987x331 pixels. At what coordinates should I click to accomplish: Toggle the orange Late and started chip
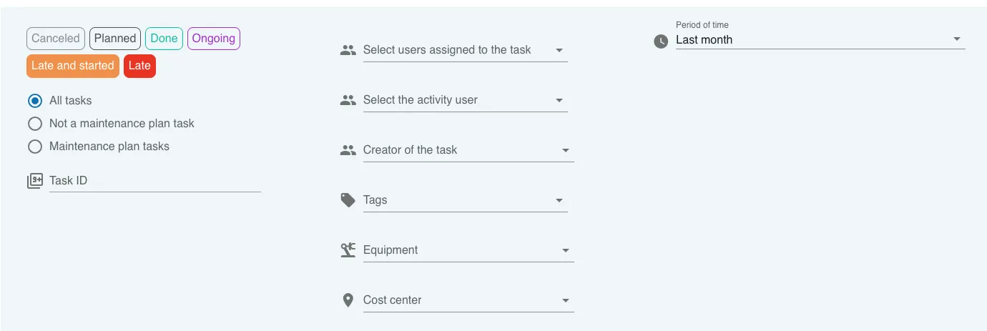[73, 66]
